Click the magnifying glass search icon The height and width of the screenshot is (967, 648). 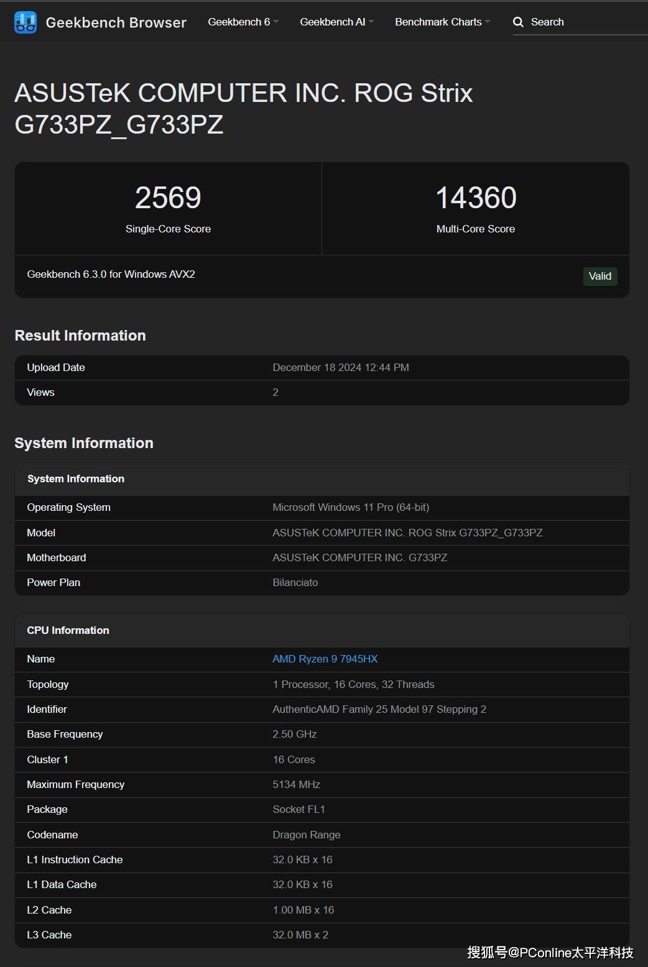(x=518, y=22)
